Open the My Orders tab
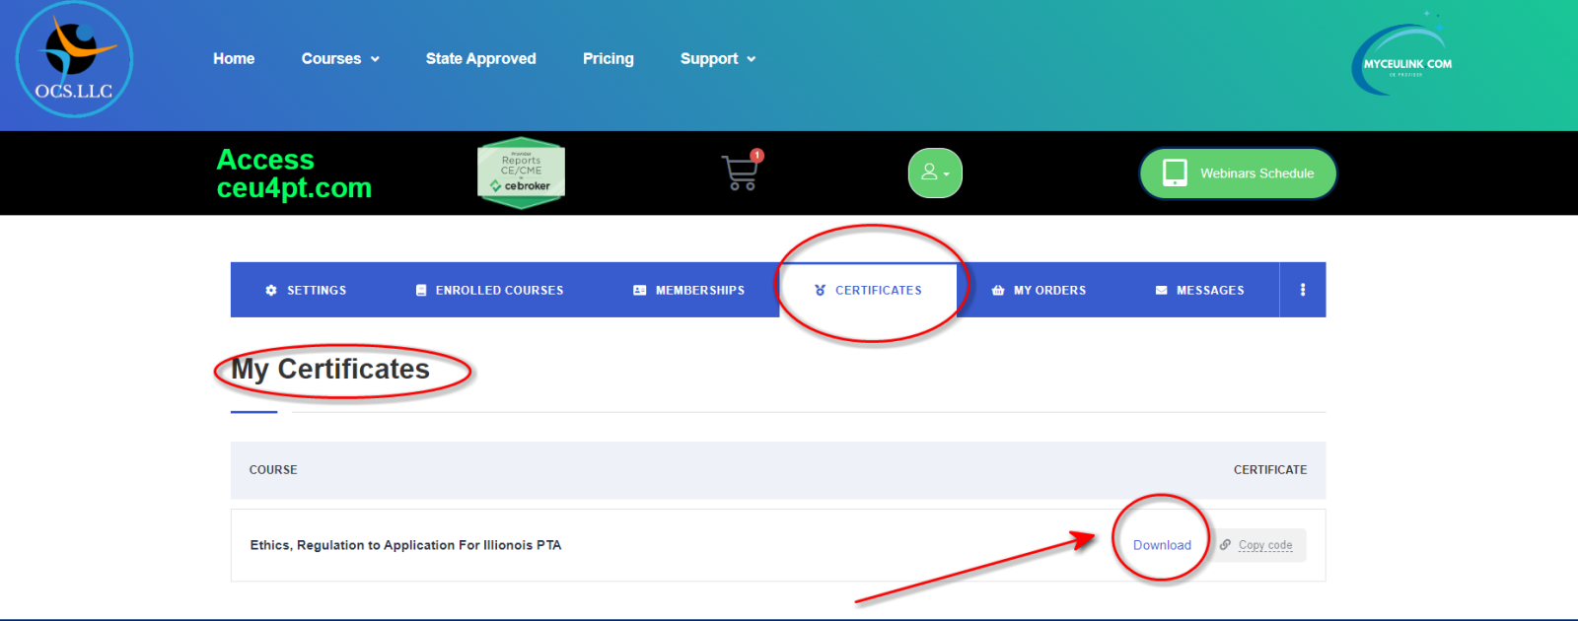This screenshot has width=1578, height=621. tap(1039, 291)
